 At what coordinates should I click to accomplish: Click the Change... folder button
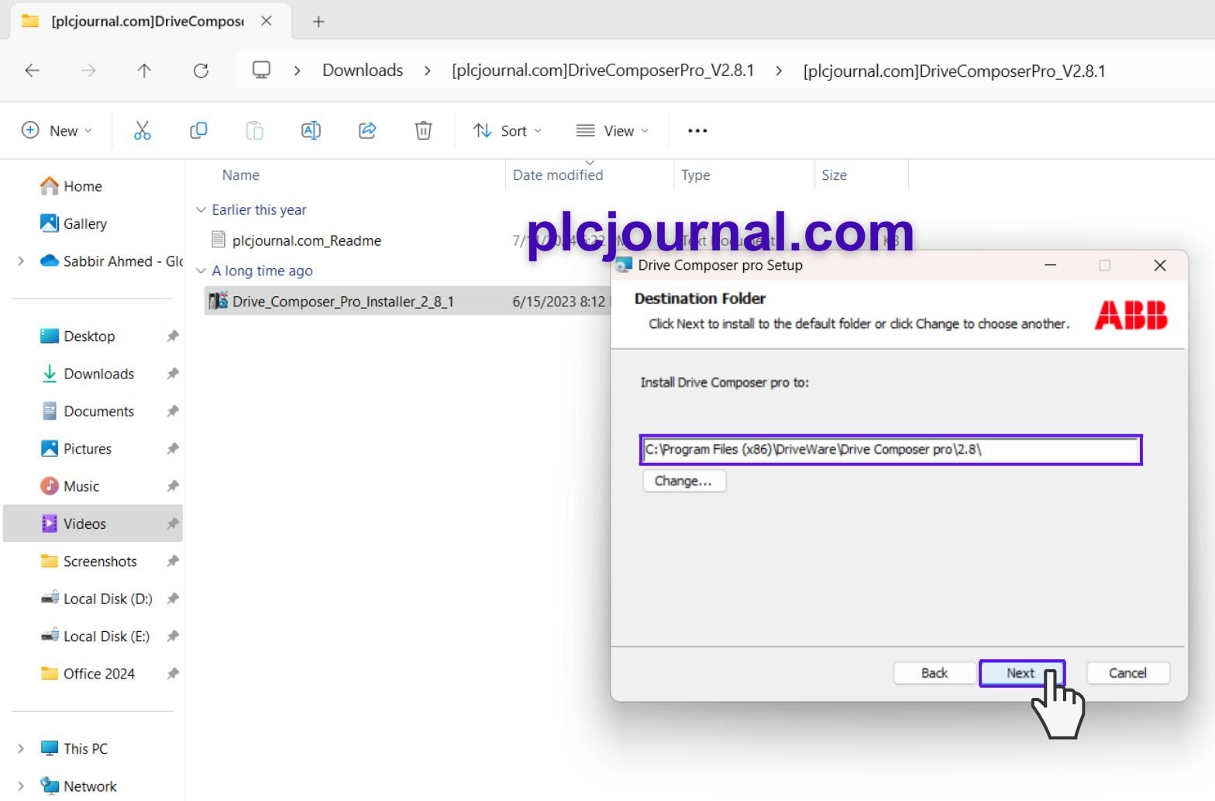click(683, 481)
